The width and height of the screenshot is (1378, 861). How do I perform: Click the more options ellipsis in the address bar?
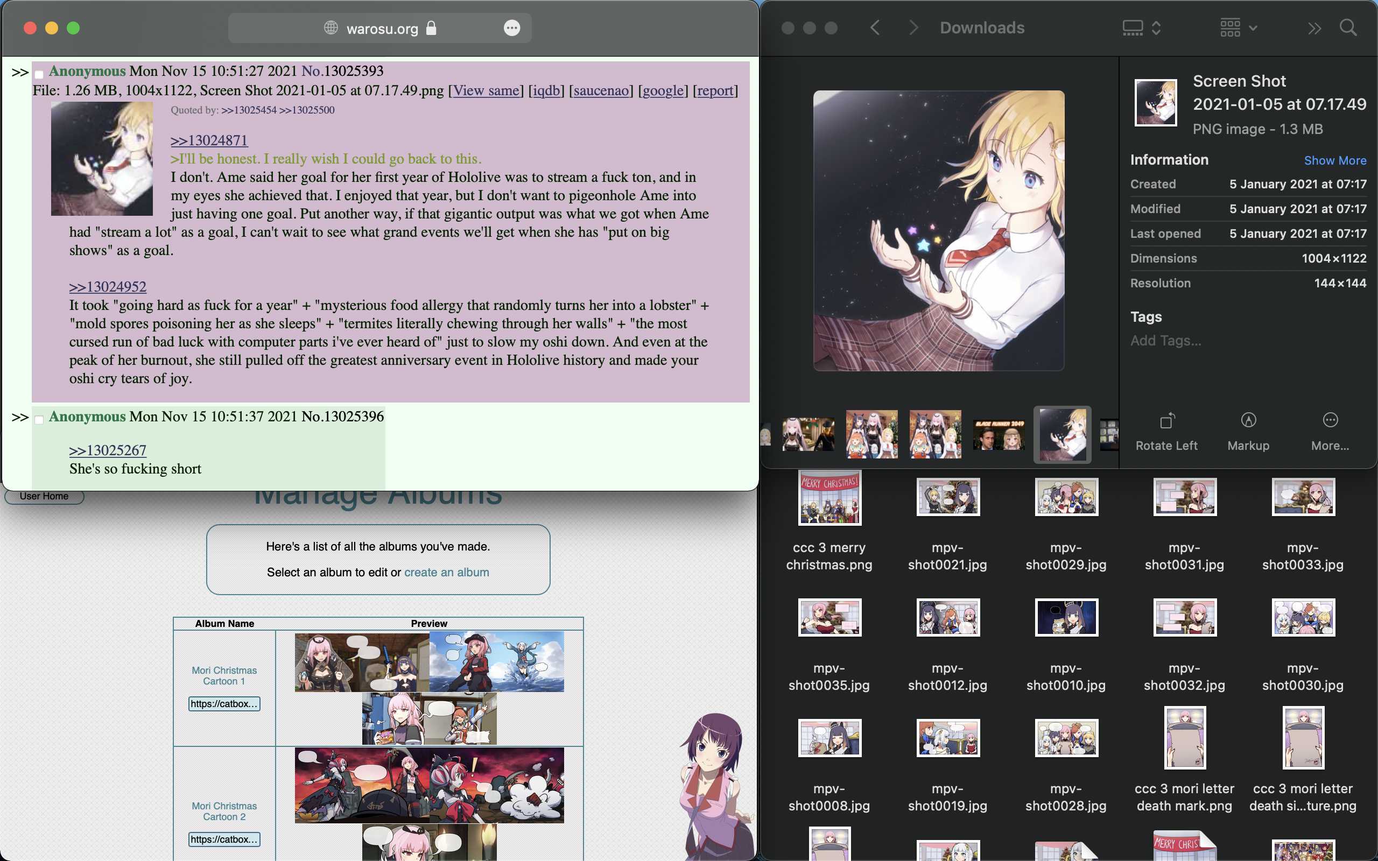click(x=512, y=28)
